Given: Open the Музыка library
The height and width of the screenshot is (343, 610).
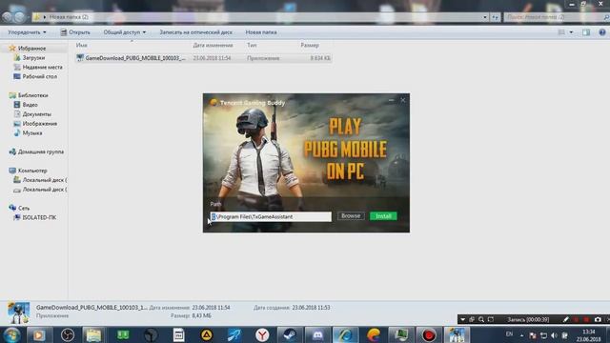Looking at the screenshot, I should 28,133.
